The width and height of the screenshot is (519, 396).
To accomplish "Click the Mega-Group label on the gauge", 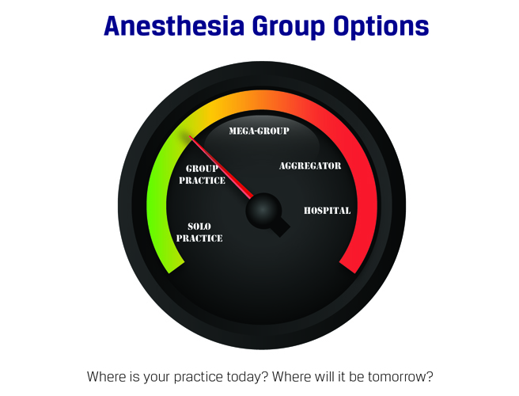I will (x=259, y=131).
